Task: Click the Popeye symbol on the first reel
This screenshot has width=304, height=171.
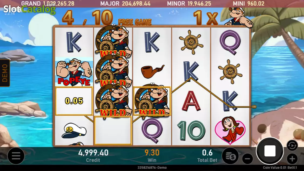Action: (74, 72)
